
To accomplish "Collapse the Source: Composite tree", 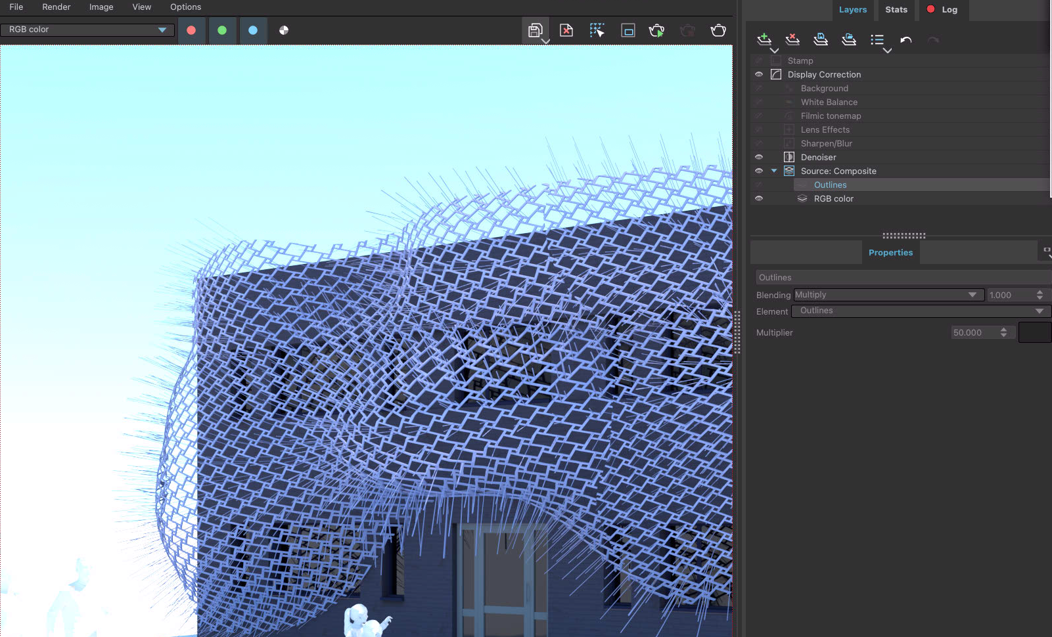I will 774,171.
